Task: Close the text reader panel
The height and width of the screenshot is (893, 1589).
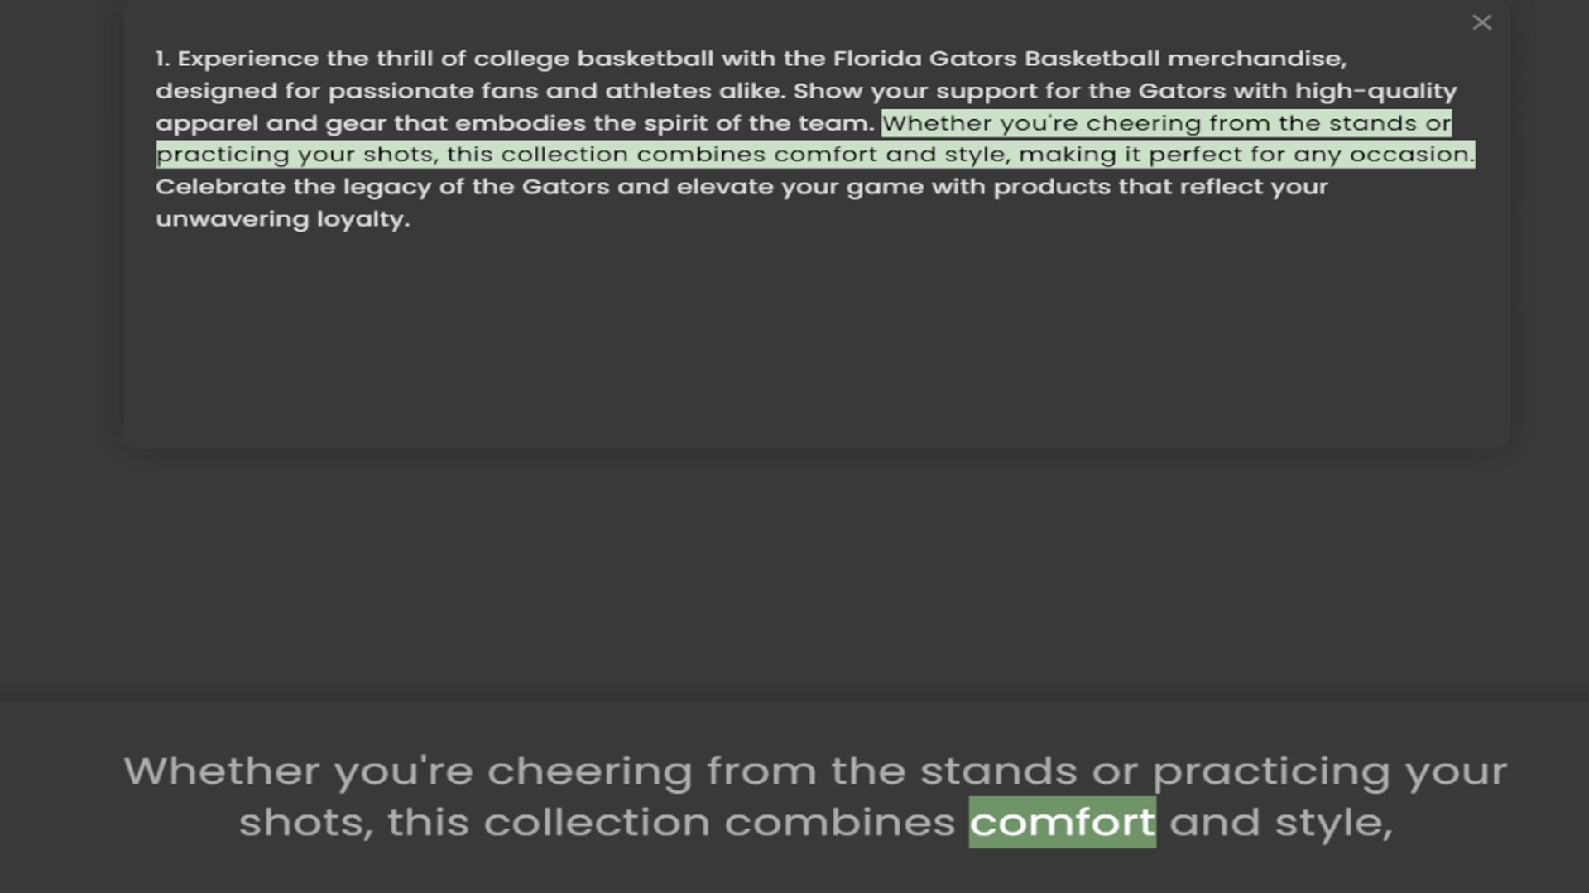Action: tap(1481, 22)
